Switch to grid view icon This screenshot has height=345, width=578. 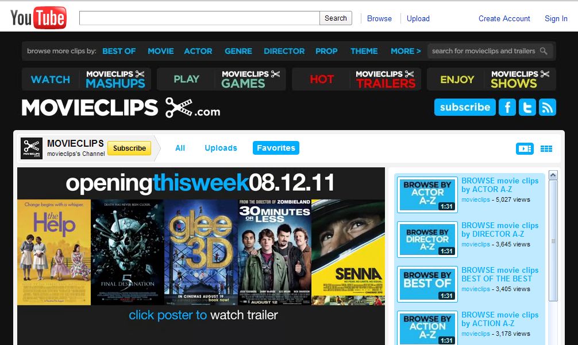(546, 148)
